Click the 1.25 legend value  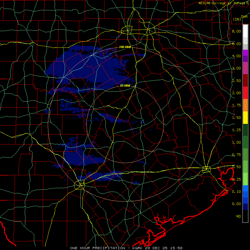(x=236, y=130)
